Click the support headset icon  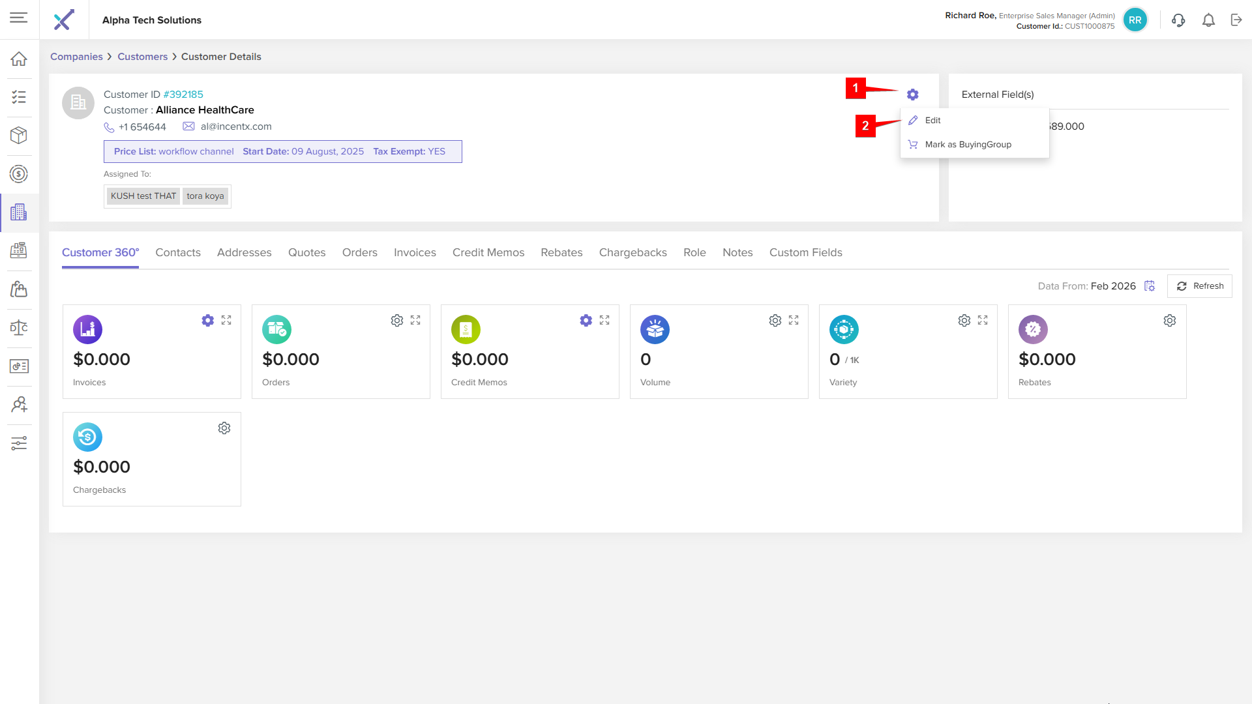pyautogui.click(x=1178, y=20)
